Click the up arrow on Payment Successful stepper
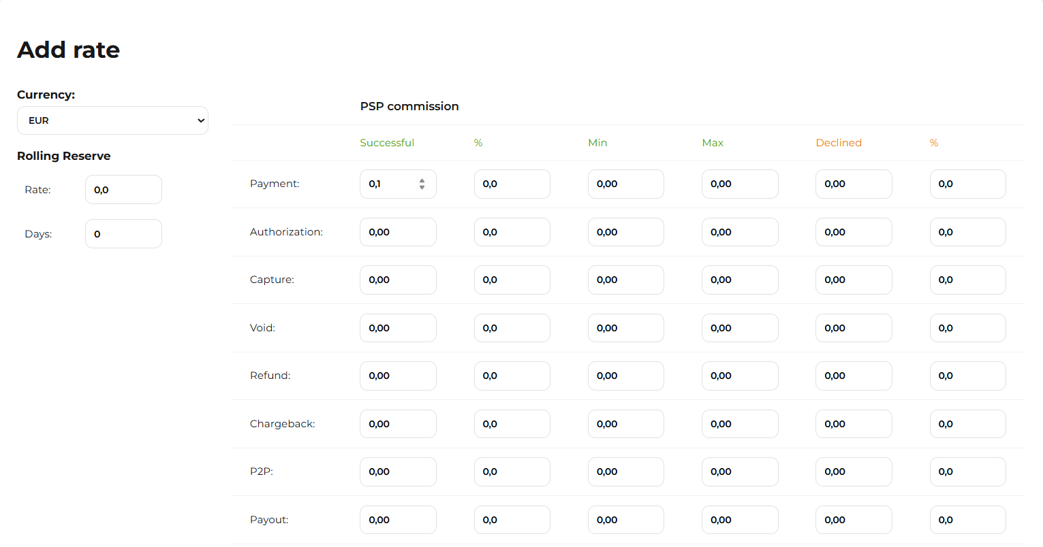 [422, 180]
